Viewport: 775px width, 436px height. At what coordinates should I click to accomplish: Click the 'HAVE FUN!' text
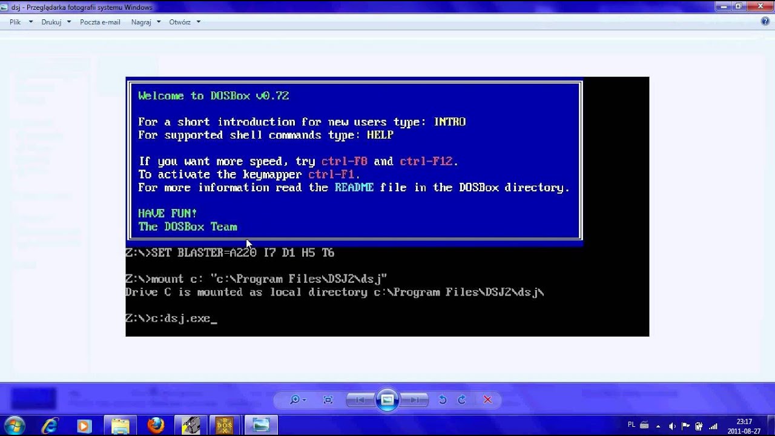pos(167,213)
